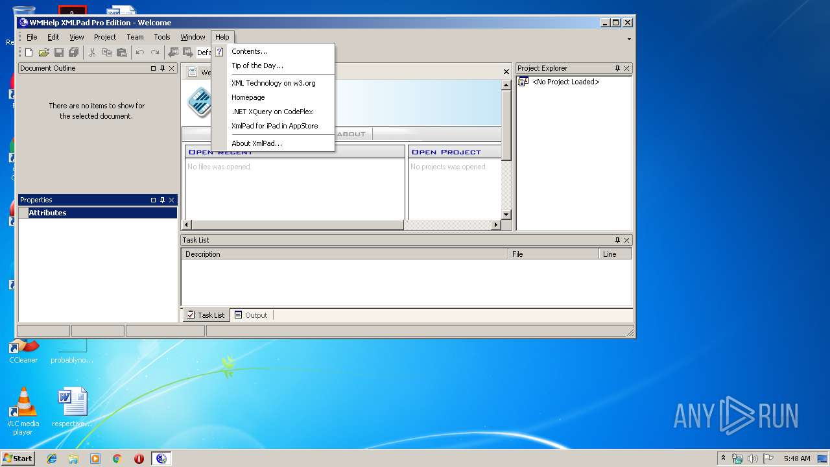Open the Tools menu
The height and width of the screenshot is (467, 830).
pos(162,37)
